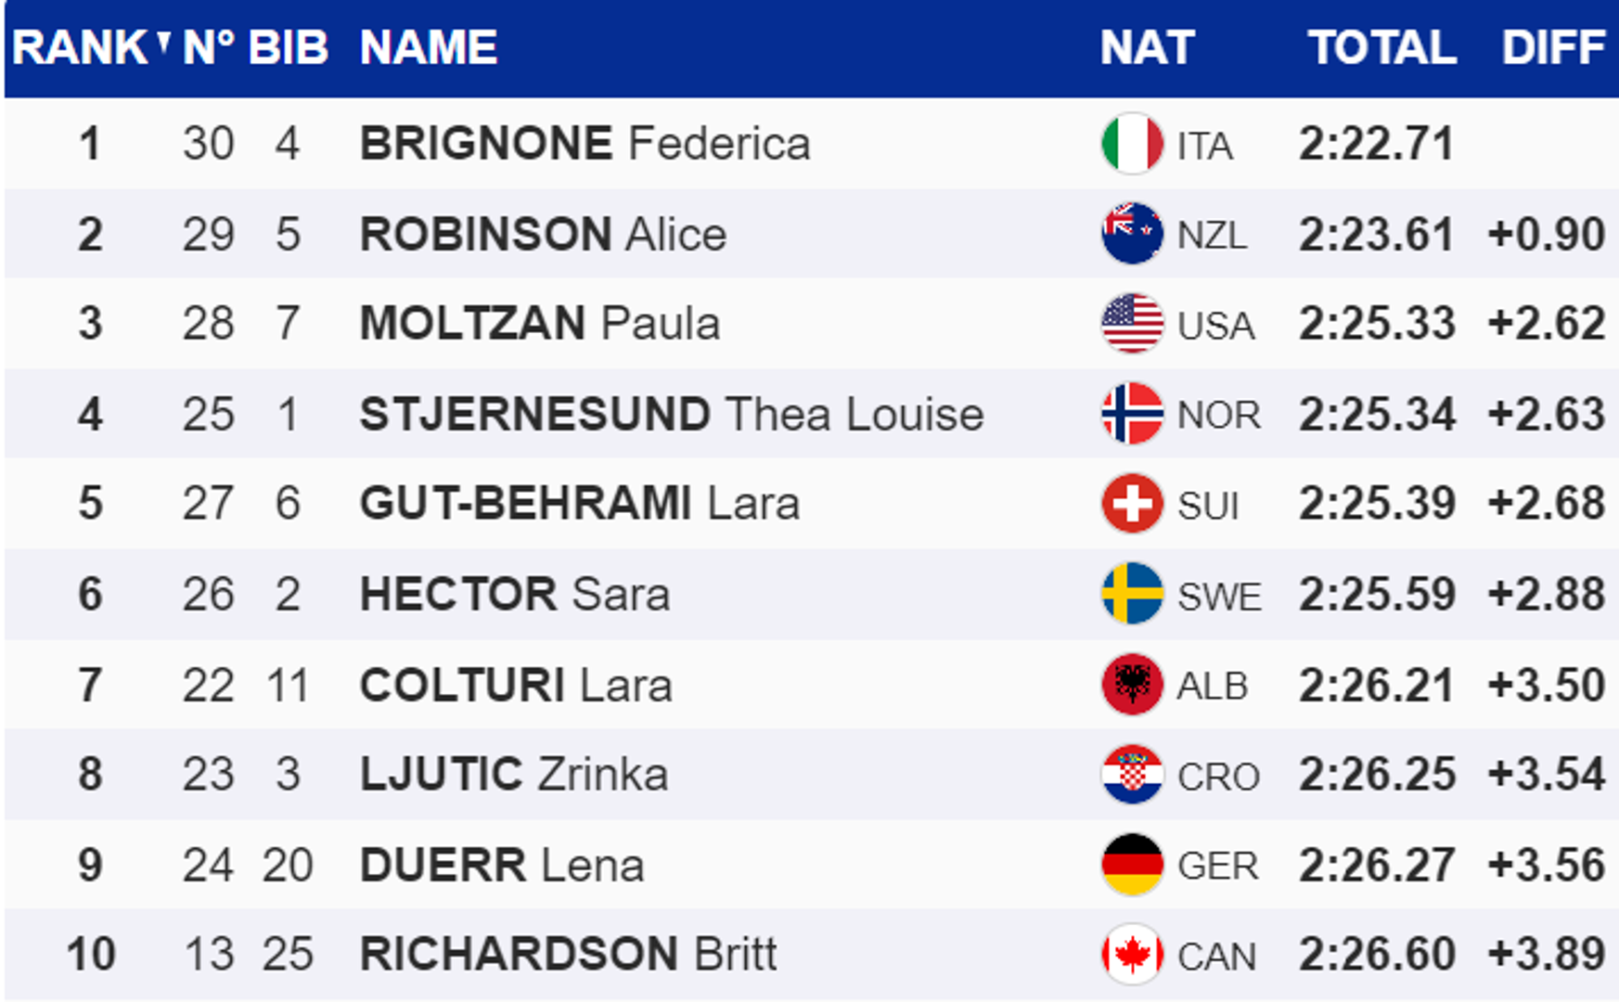1619x1002 pixels.
Task: Click the Switzerland flag icon
Action: coord(1132,504)
